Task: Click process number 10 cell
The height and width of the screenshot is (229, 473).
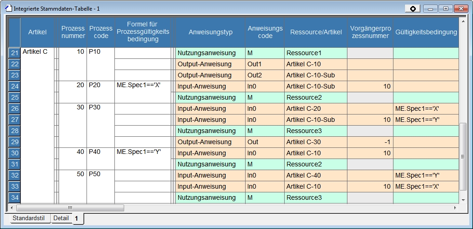Action: pos(73,64)
